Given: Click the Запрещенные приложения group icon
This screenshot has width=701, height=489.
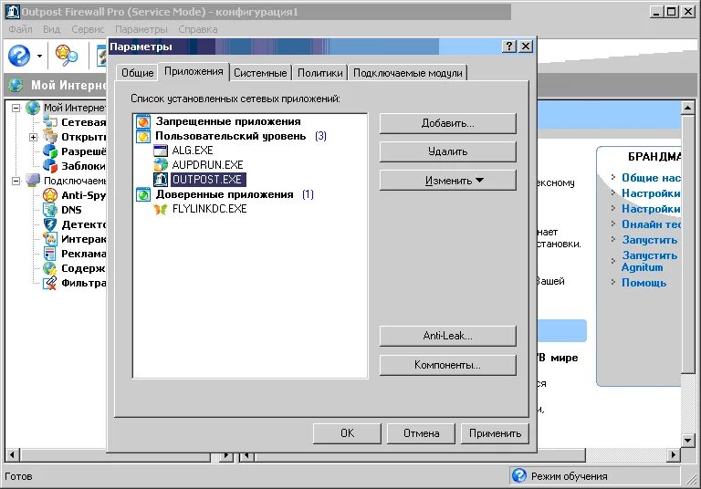Looking at the screenshot, I should (x=143, y=121).
